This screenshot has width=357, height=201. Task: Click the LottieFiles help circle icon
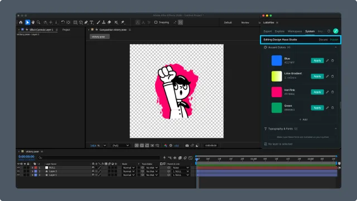[x=329, y=31]
